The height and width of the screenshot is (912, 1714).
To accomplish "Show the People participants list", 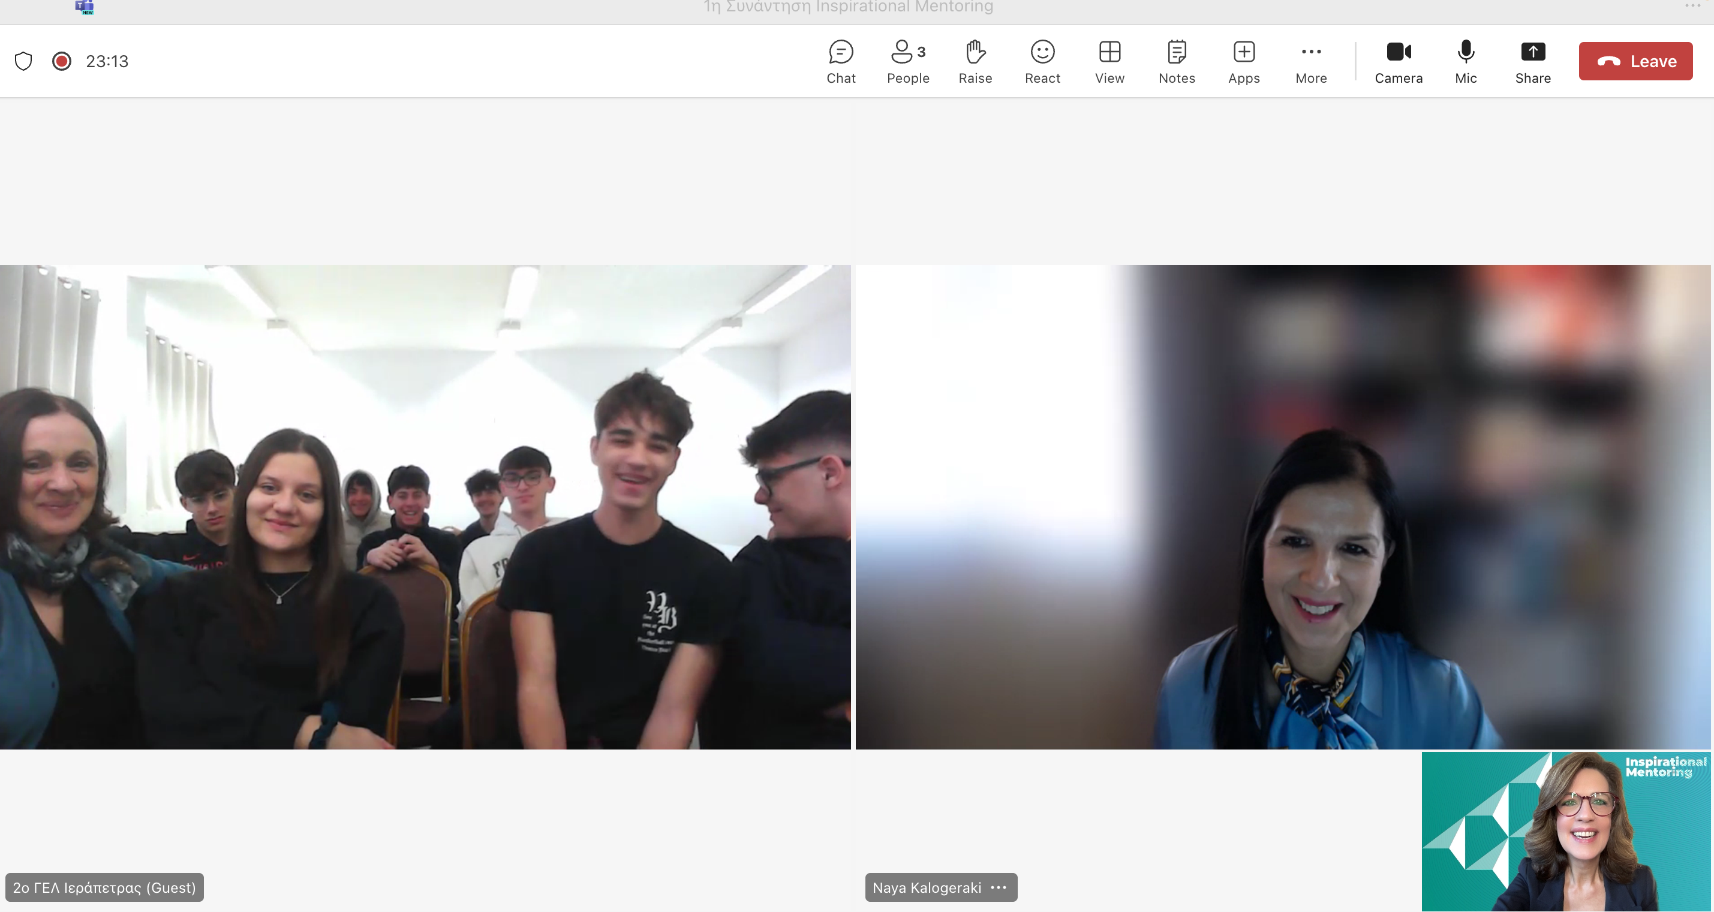I will [x=907, y=61].
